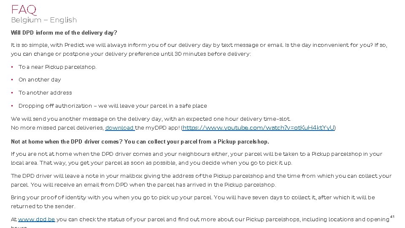Select the 'Dropping off authorization' bullet item
Viewport: 405px width, 228px height.
pyautogui.click(x=113, y=106)
